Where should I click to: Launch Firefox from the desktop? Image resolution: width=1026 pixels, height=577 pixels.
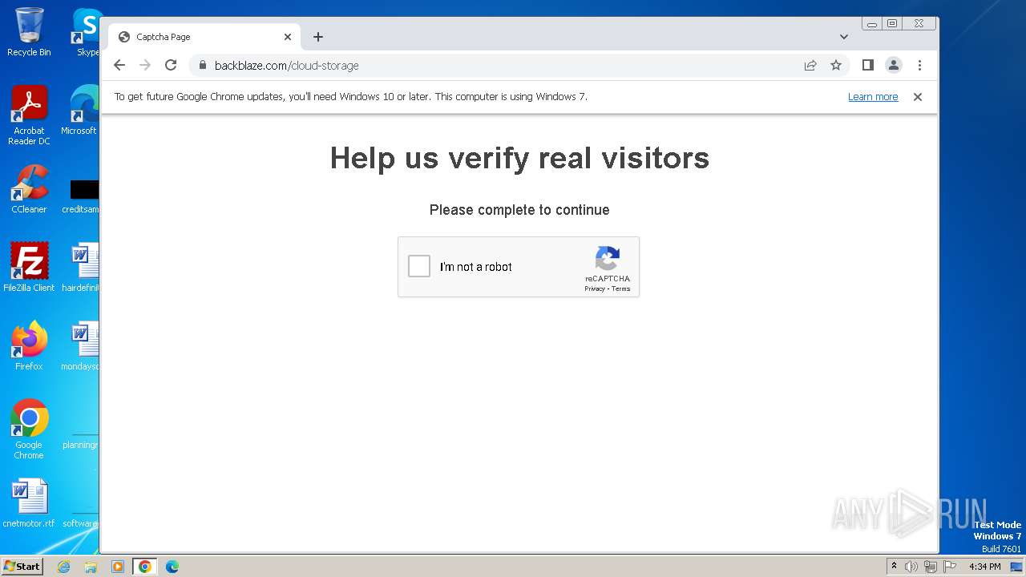click(29, 345)
